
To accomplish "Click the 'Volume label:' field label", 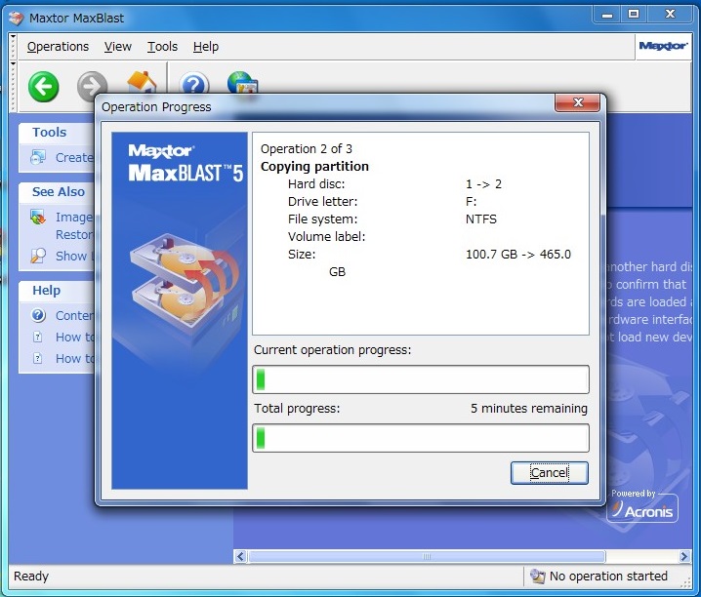I will coord(326,237).
